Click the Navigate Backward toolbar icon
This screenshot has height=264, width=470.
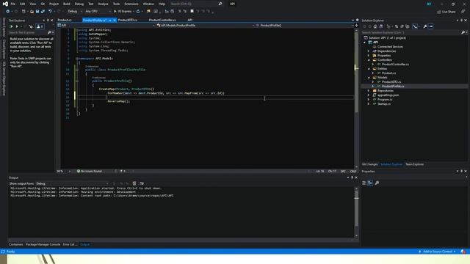(x=7, y=12)
